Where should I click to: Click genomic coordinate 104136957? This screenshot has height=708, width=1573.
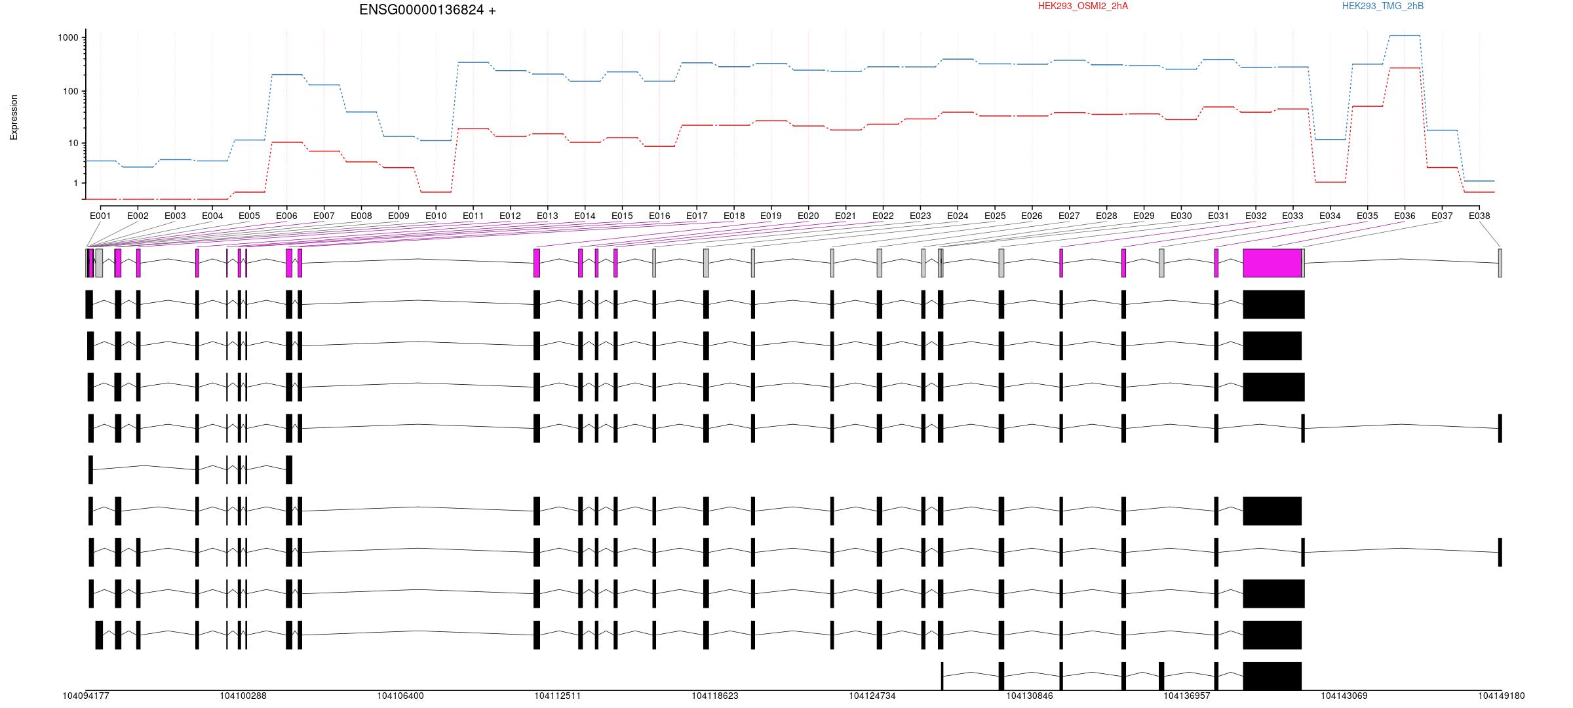(1187, 696)
